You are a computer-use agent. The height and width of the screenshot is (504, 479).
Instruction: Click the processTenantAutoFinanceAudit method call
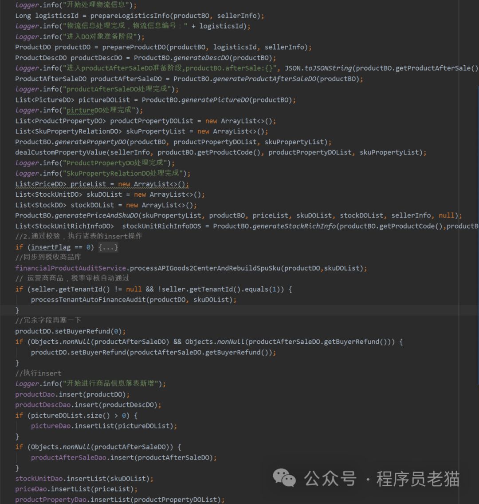[88, 300]
